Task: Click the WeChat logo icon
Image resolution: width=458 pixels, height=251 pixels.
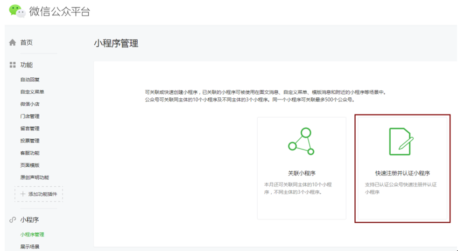Action: (x=17, y=11)
